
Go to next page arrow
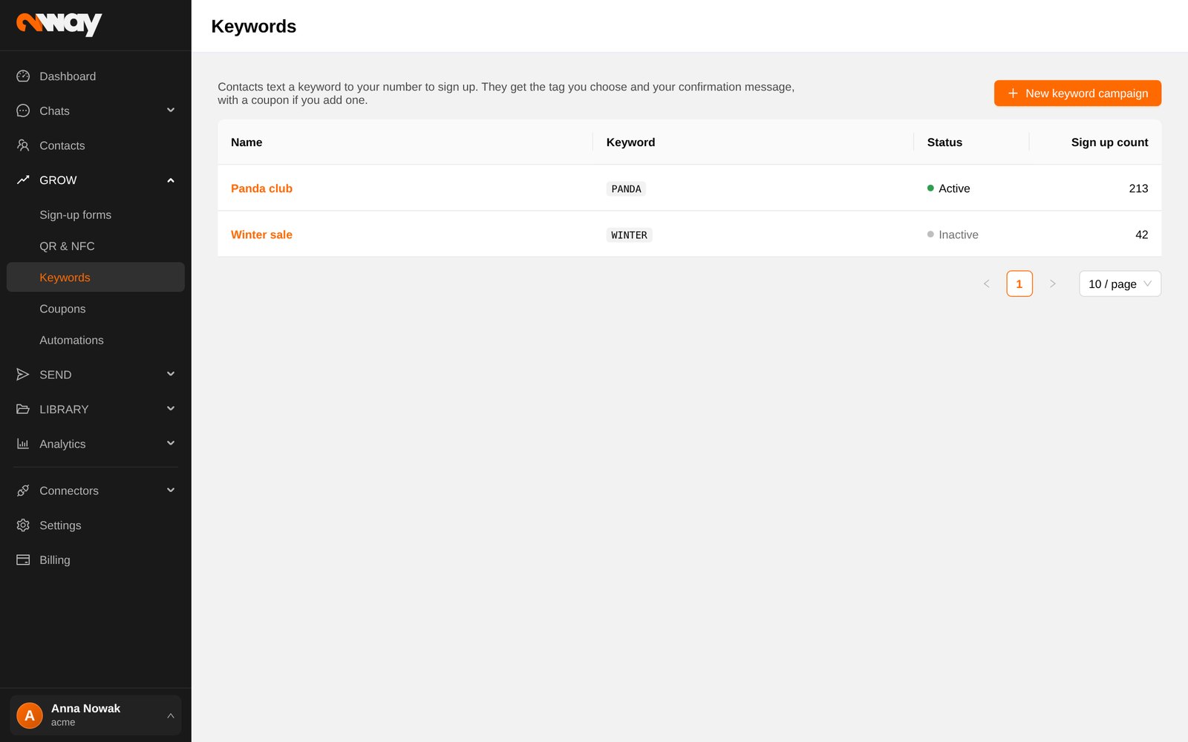tap(1052, 283)
